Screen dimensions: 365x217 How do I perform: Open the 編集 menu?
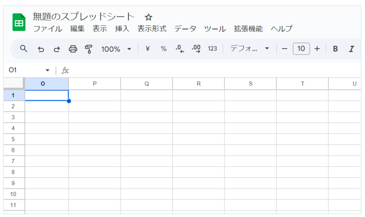(x=77, y=29)
